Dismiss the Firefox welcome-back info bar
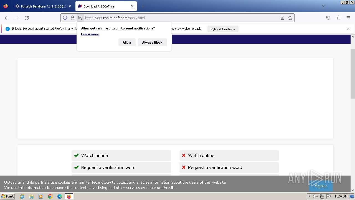 (x=348, y=29)
